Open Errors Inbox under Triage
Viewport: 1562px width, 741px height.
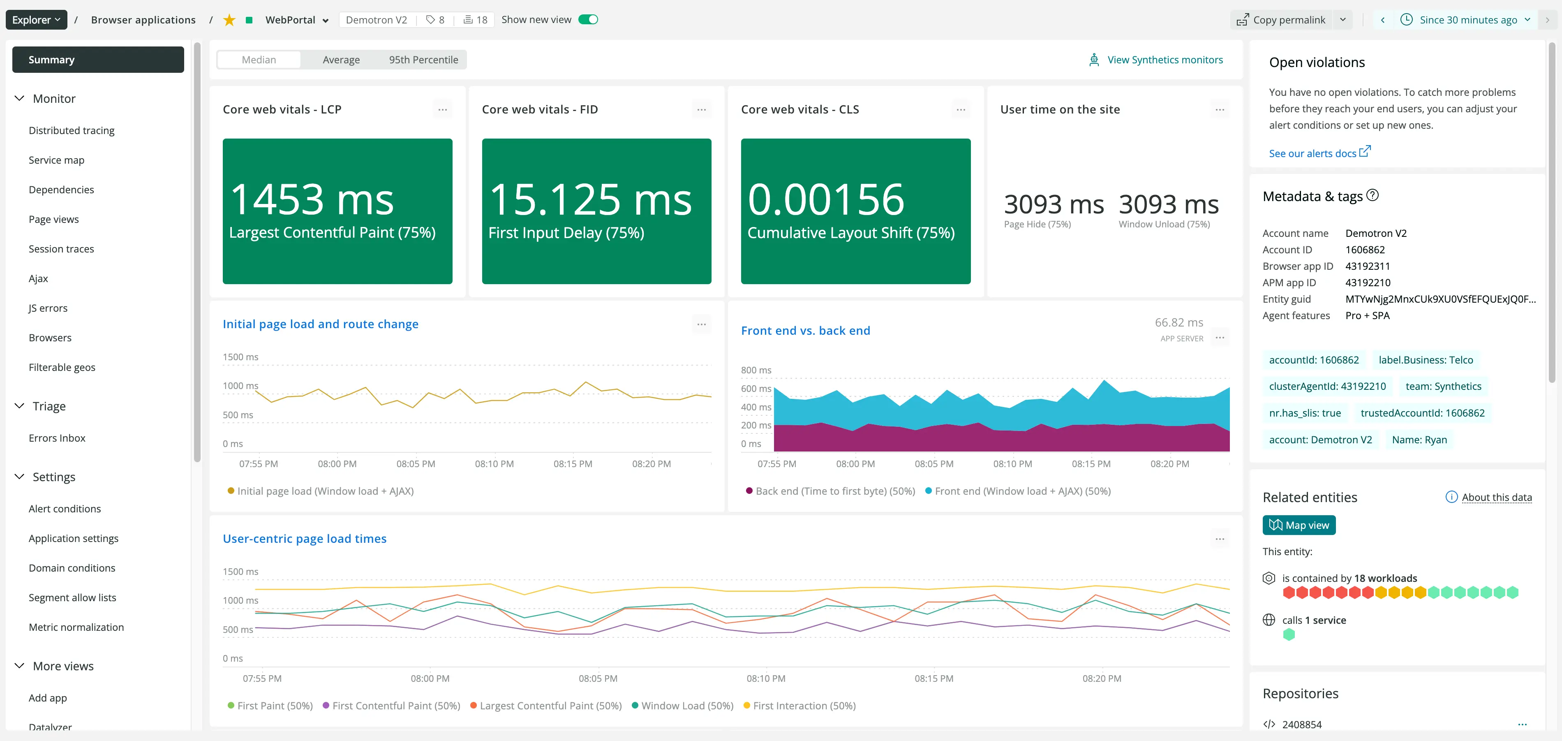[x=57, y=437]
